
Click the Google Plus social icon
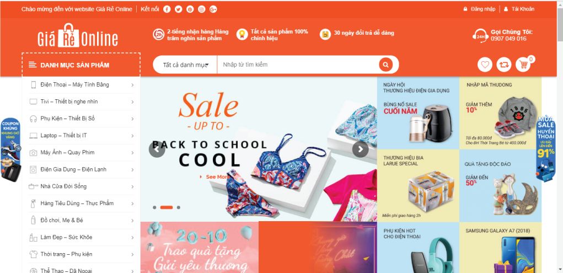tap(213, 9)
